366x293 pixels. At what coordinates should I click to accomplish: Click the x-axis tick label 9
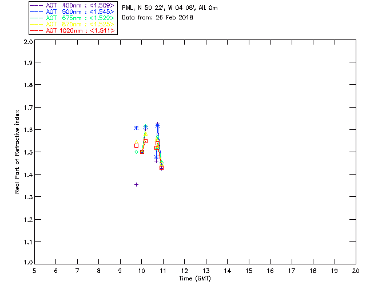(x=120, y=271)
